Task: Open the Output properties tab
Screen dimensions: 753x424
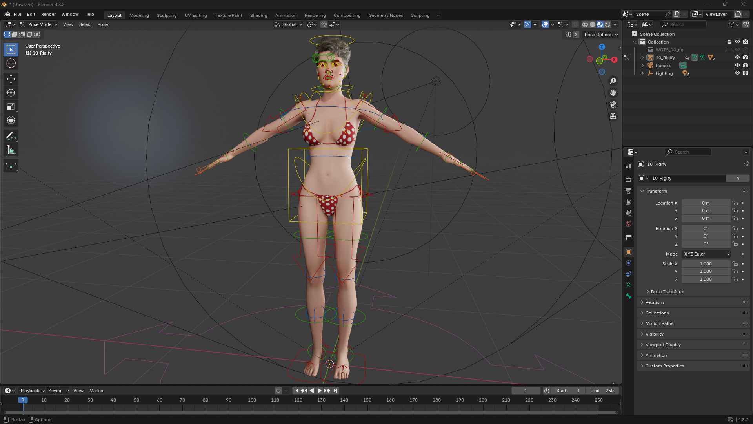Action: click(629, 190)
